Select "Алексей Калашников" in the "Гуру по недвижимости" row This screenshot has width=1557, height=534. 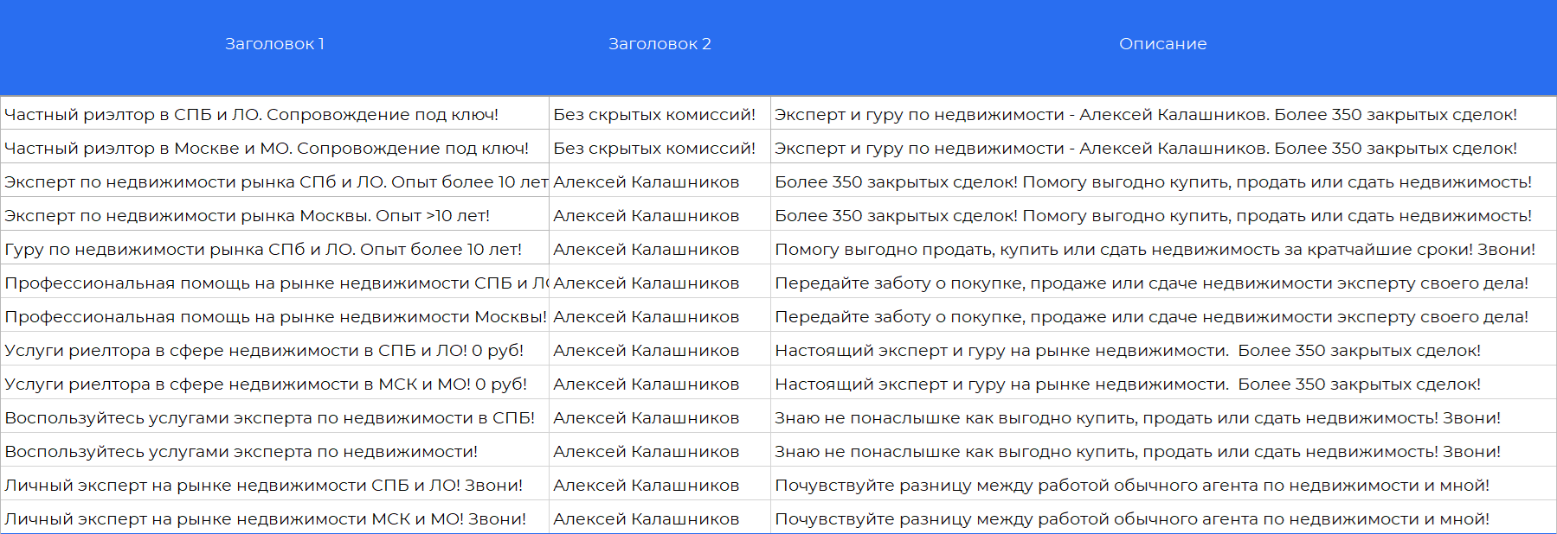pos(646,250)
